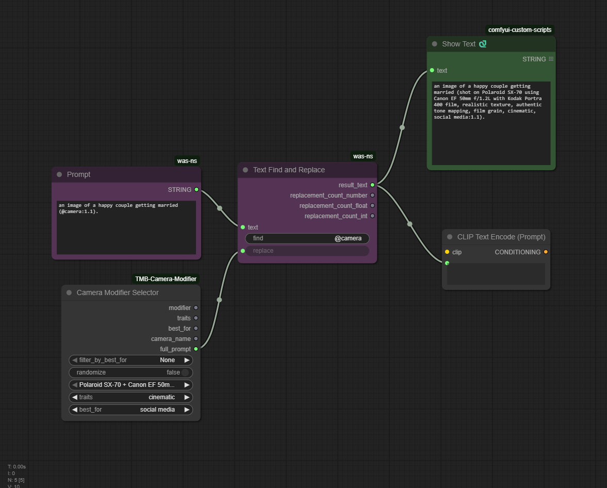The height and width of the screenshot is (488, 607).
Task: Collapse the Text Find and Replace node
Action: tap(245, 170)
